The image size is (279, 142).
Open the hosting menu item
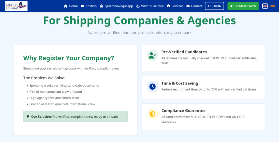click(x=89, y=6)
